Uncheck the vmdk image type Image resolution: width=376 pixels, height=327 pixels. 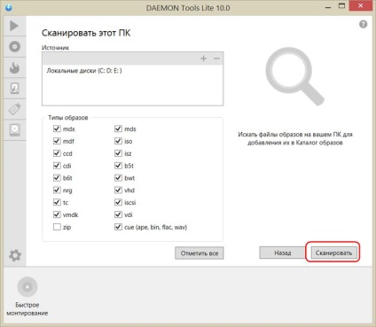(x=57, y=214)
